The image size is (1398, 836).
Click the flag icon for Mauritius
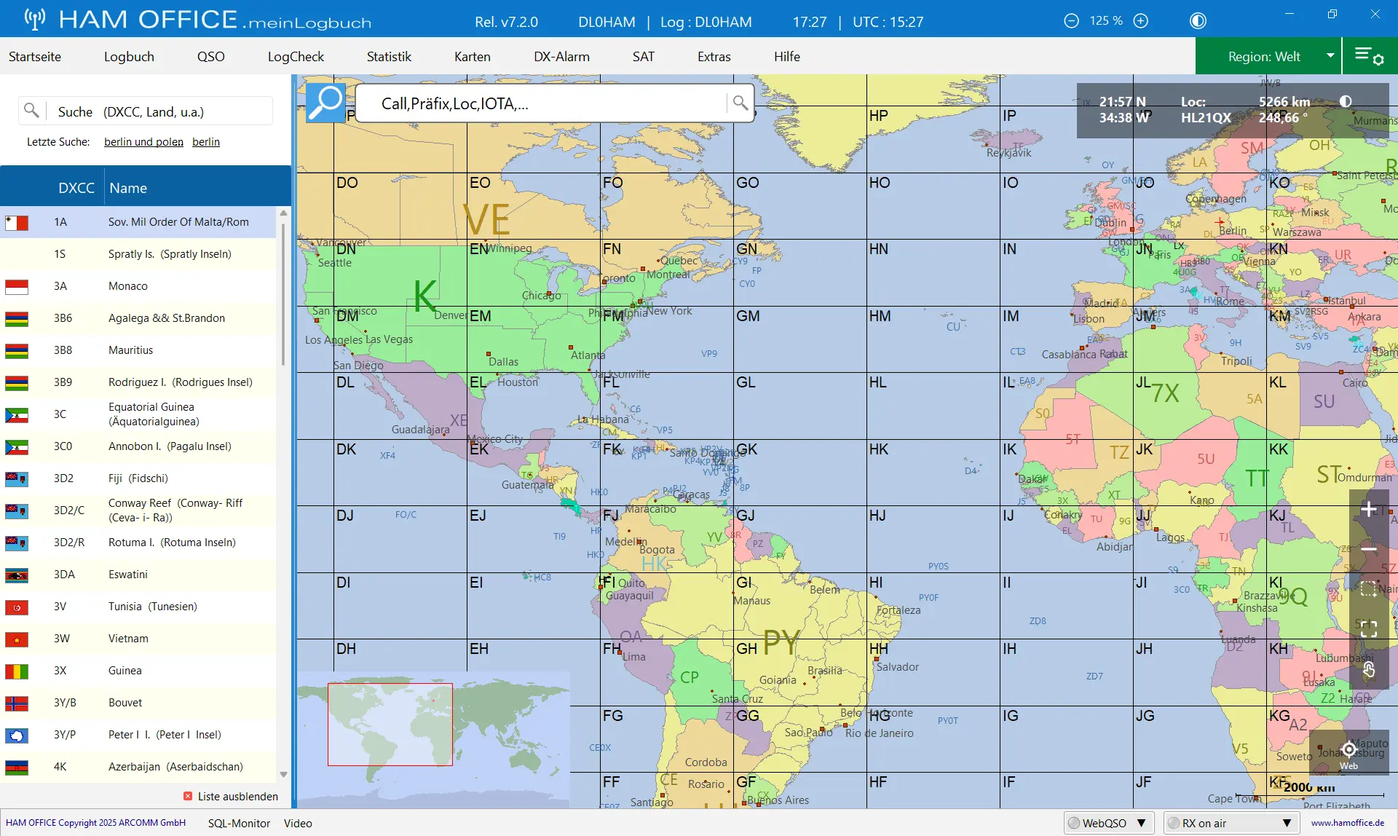coord(17,350)
